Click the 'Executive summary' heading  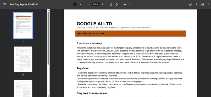(x=89, y=43)
